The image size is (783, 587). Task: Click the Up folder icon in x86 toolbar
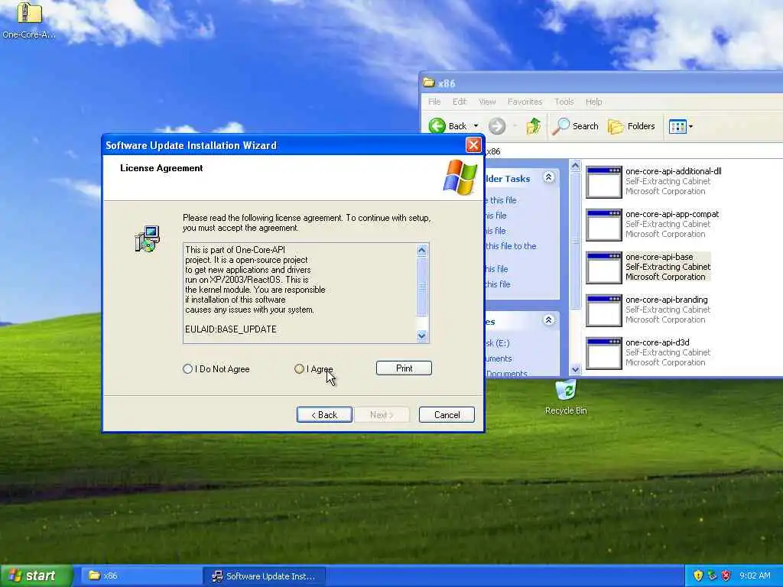tap(533, 126)
